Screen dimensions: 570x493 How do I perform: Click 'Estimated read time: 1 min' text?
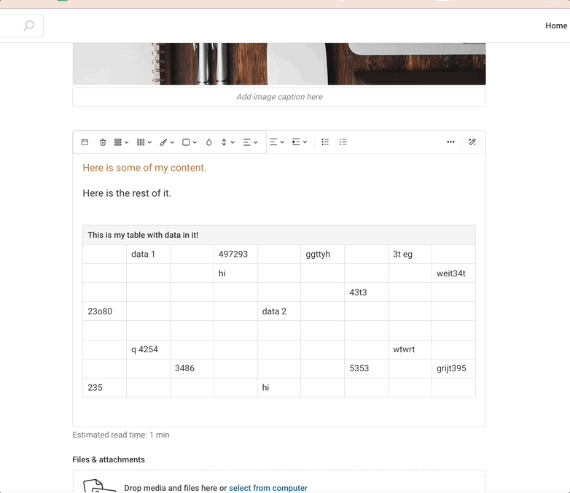point(121,435)
